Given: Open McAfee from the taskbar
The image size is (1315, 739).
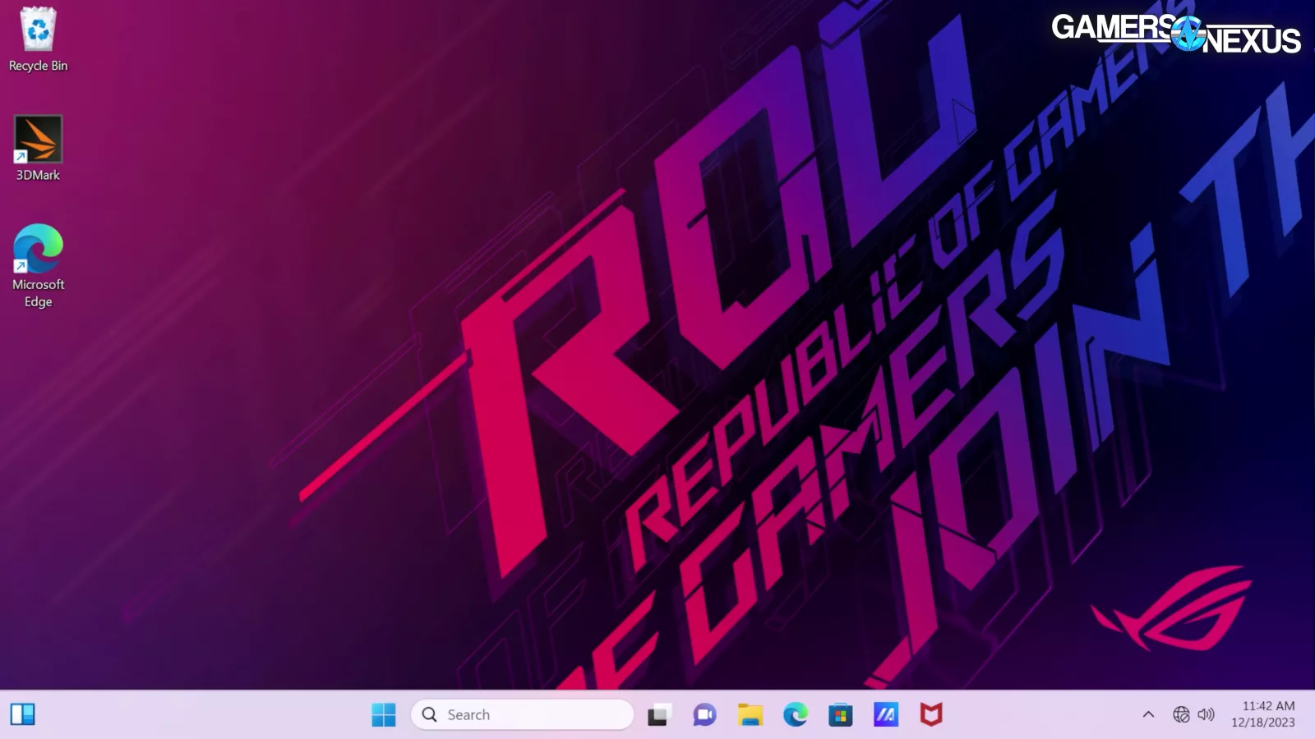Looking at the screenshot, I should coord(930,714).
